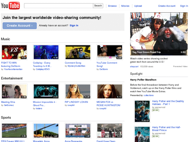189x142 pixels.
Task: Open the Movies menu item
Action: (125, 6)
